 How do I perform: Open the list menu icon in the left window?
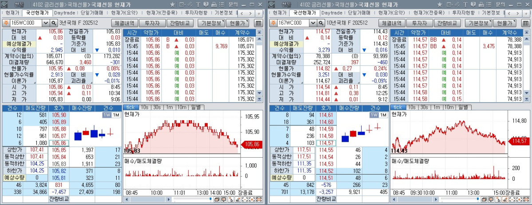(221, 4)
